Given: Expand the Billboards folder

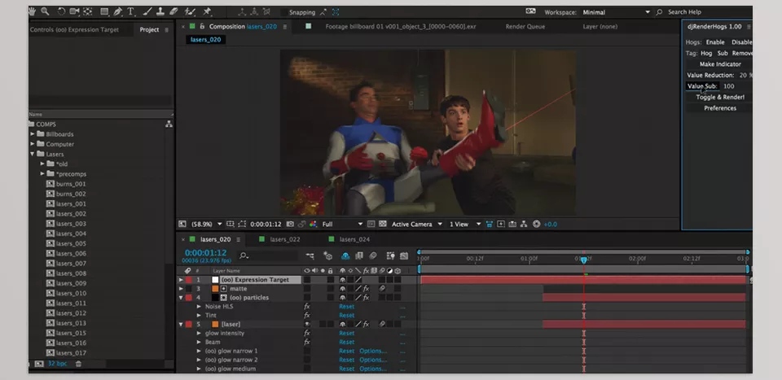Looking at the screenshot, I should click(x=33, y=134).
